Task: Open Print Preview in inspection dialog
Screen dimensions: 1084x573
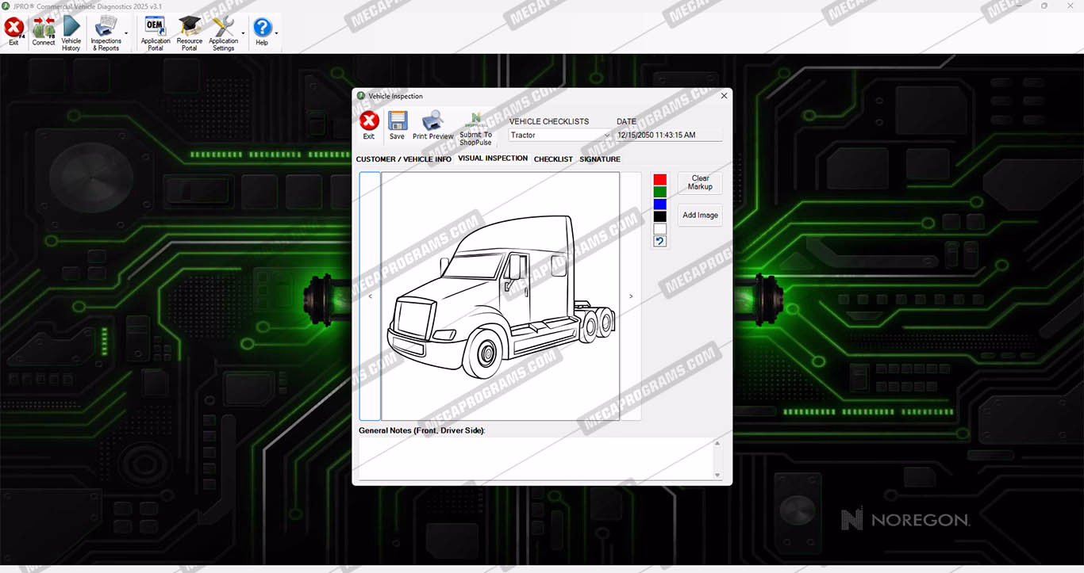Action: pos(432,125)
